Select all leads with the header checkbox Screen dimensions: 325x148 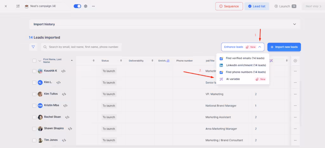pyautogui.click(x=34, y=61)
